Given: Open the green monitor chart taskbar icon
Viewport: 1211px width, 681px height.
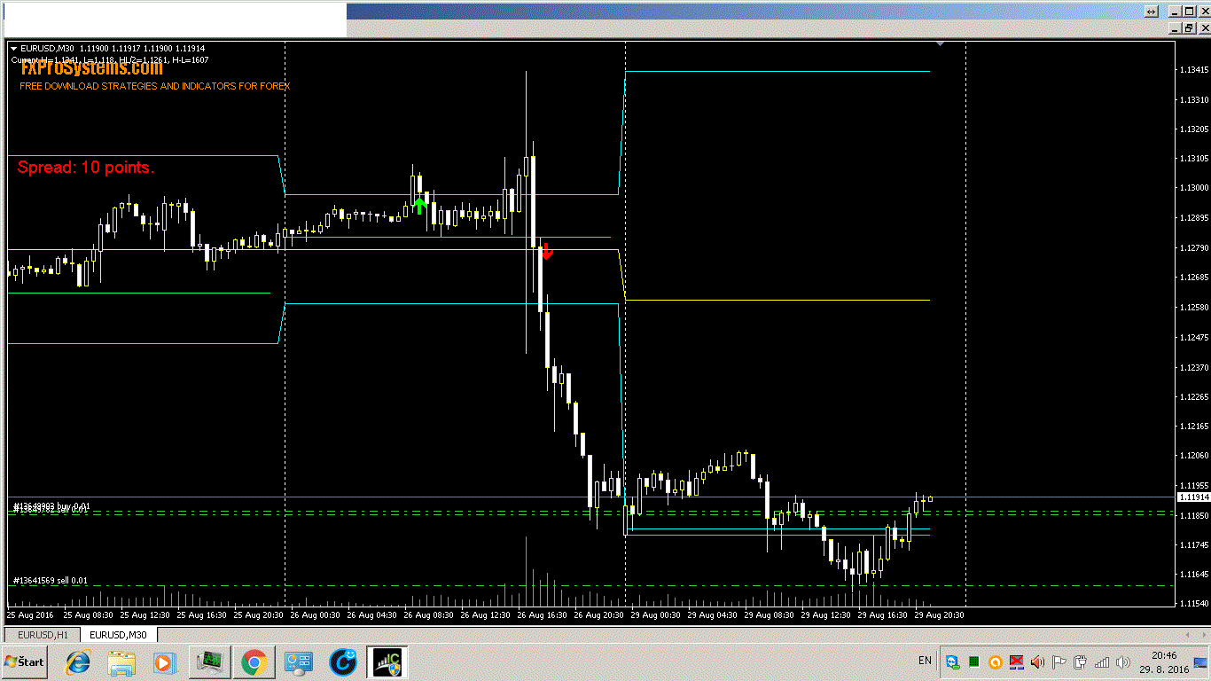Looking at the screenshot, I should 210,661.
